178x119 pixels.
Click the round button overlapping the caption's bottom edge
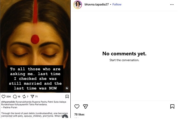65,117
